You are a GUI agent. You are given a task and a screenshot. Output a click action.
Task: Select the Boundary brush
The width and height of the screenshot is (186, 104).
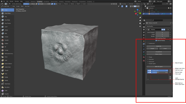(7, 87)
